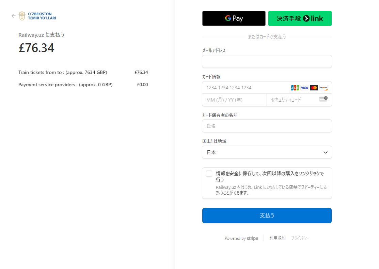Screen dimensions: 379x269
Task: Click the 国または地域 label
Action: [x=214, y=141]
